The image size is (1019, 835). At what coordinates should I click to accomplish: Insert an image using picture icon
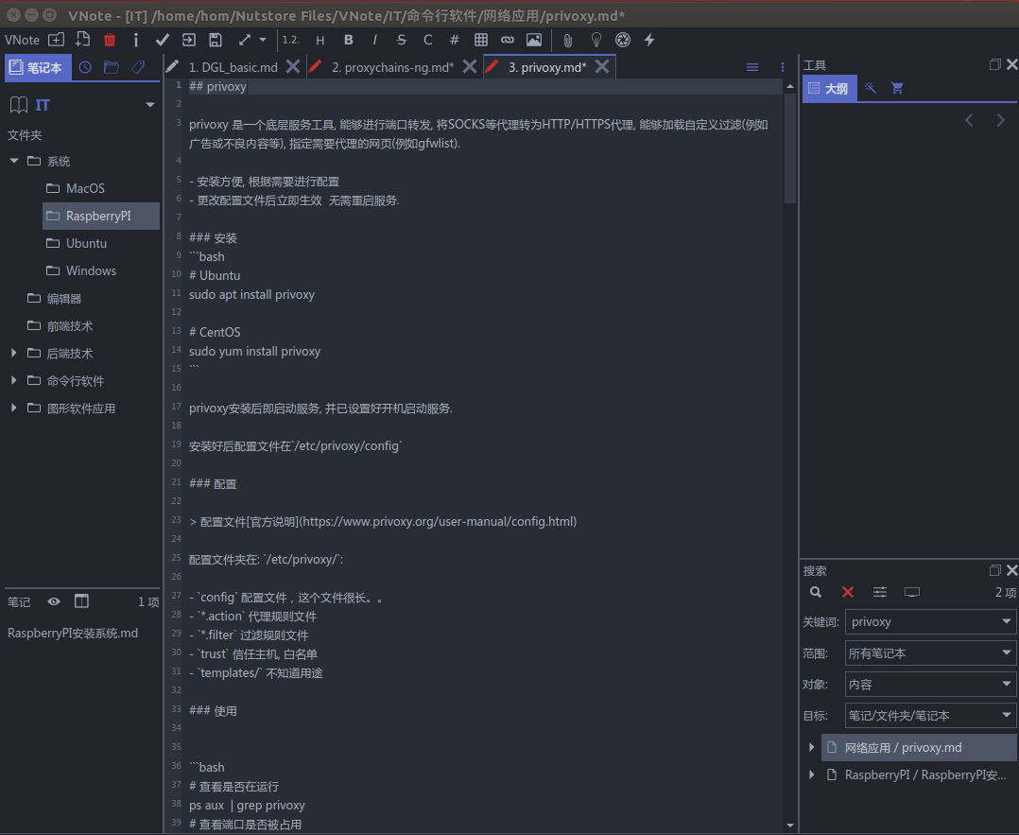534,40
